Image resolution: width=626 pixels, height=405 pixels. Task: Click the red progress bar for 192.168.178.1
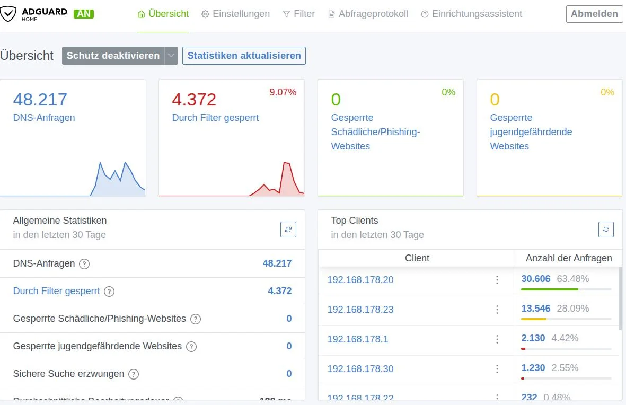point(523,349)
